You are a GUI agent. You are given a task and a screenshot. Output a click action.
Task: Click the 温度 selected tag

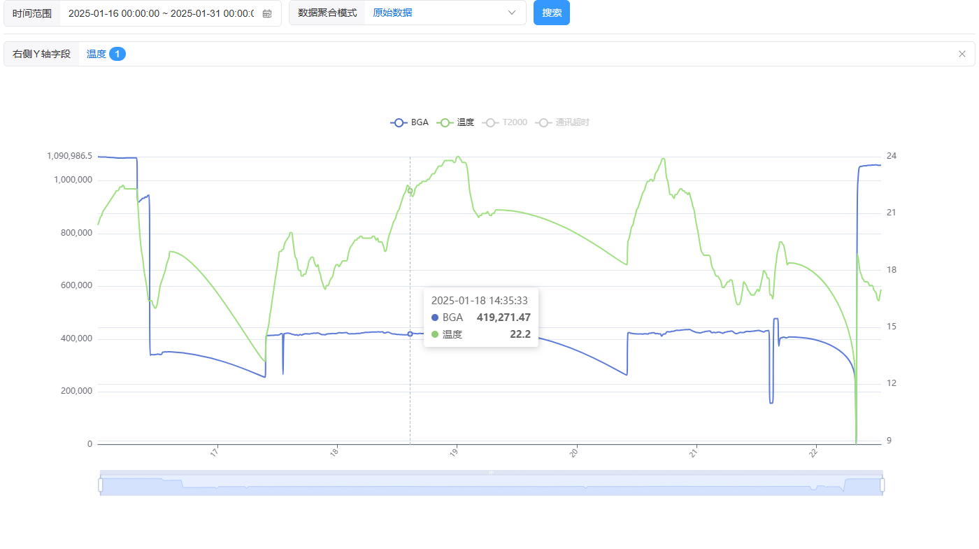tap(97, 54)
